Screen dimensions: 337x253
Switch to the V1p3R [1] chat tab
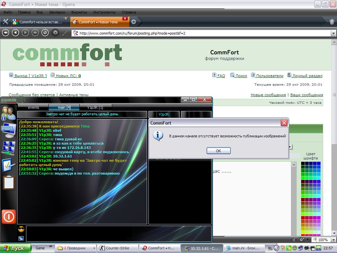pos(95,107)
